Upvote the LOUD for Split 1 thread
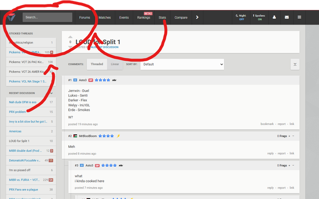Screen dimensions: 319x199 coord(70,37)
